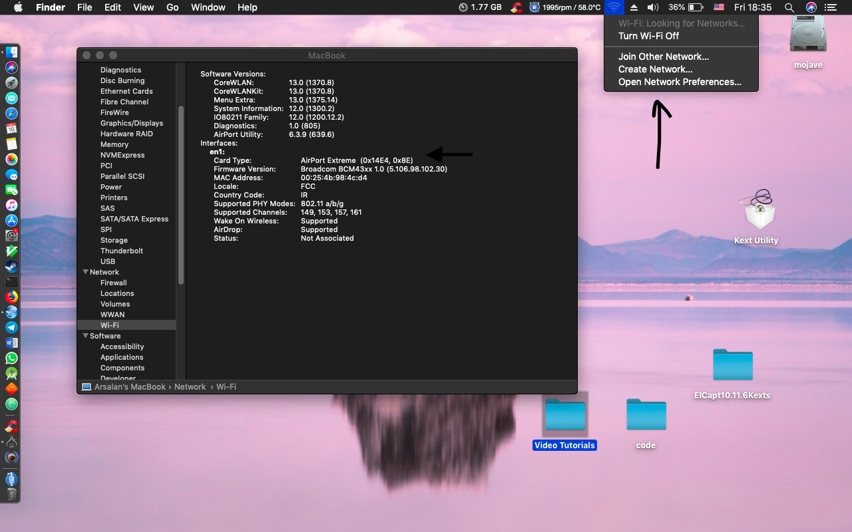Click CCleaner icon in menu bar
Viewport: 852px width, 532px height.
(x=516, y=7)
